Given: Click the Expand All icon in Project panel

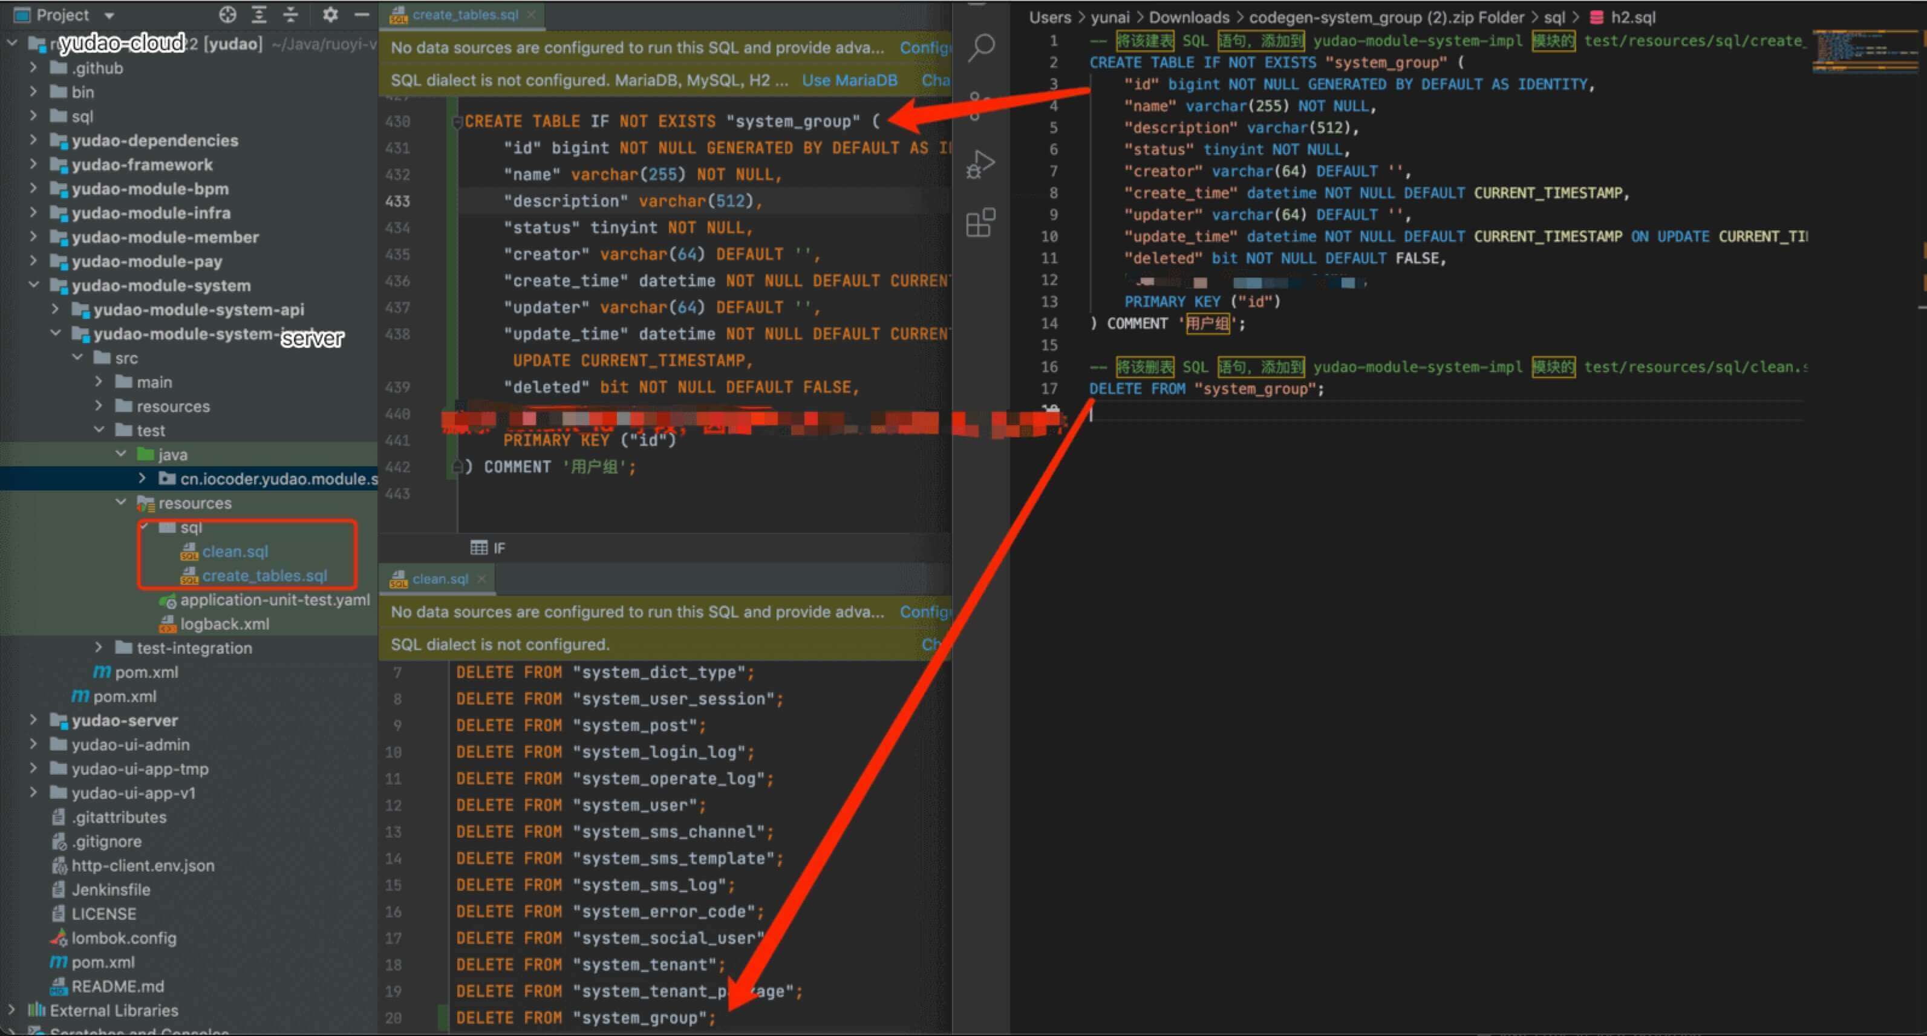Looking at the screenshot, I should [x=259, y=14].
